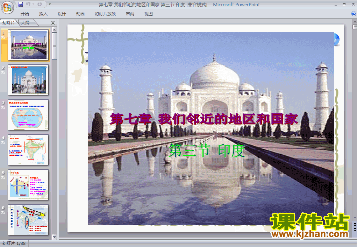357x247 pixels.
Task: Click the thumbnail pane scrollbar thumb
Action: point(54,46)
